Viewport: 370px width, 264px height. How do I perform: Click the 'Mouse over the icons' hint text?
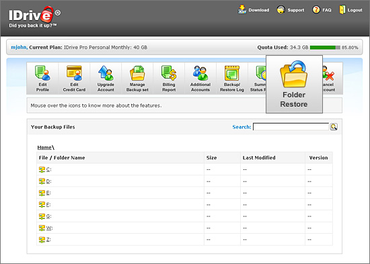(x=96, y=105)
